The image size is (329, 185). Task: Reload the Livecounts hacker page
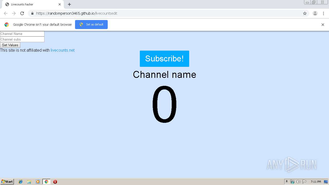pyautogui.click(x=22, y=13)
